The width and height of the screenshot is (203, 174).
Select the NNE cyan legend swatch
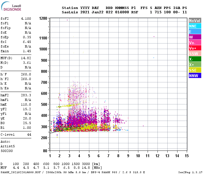tap(195, 26)
